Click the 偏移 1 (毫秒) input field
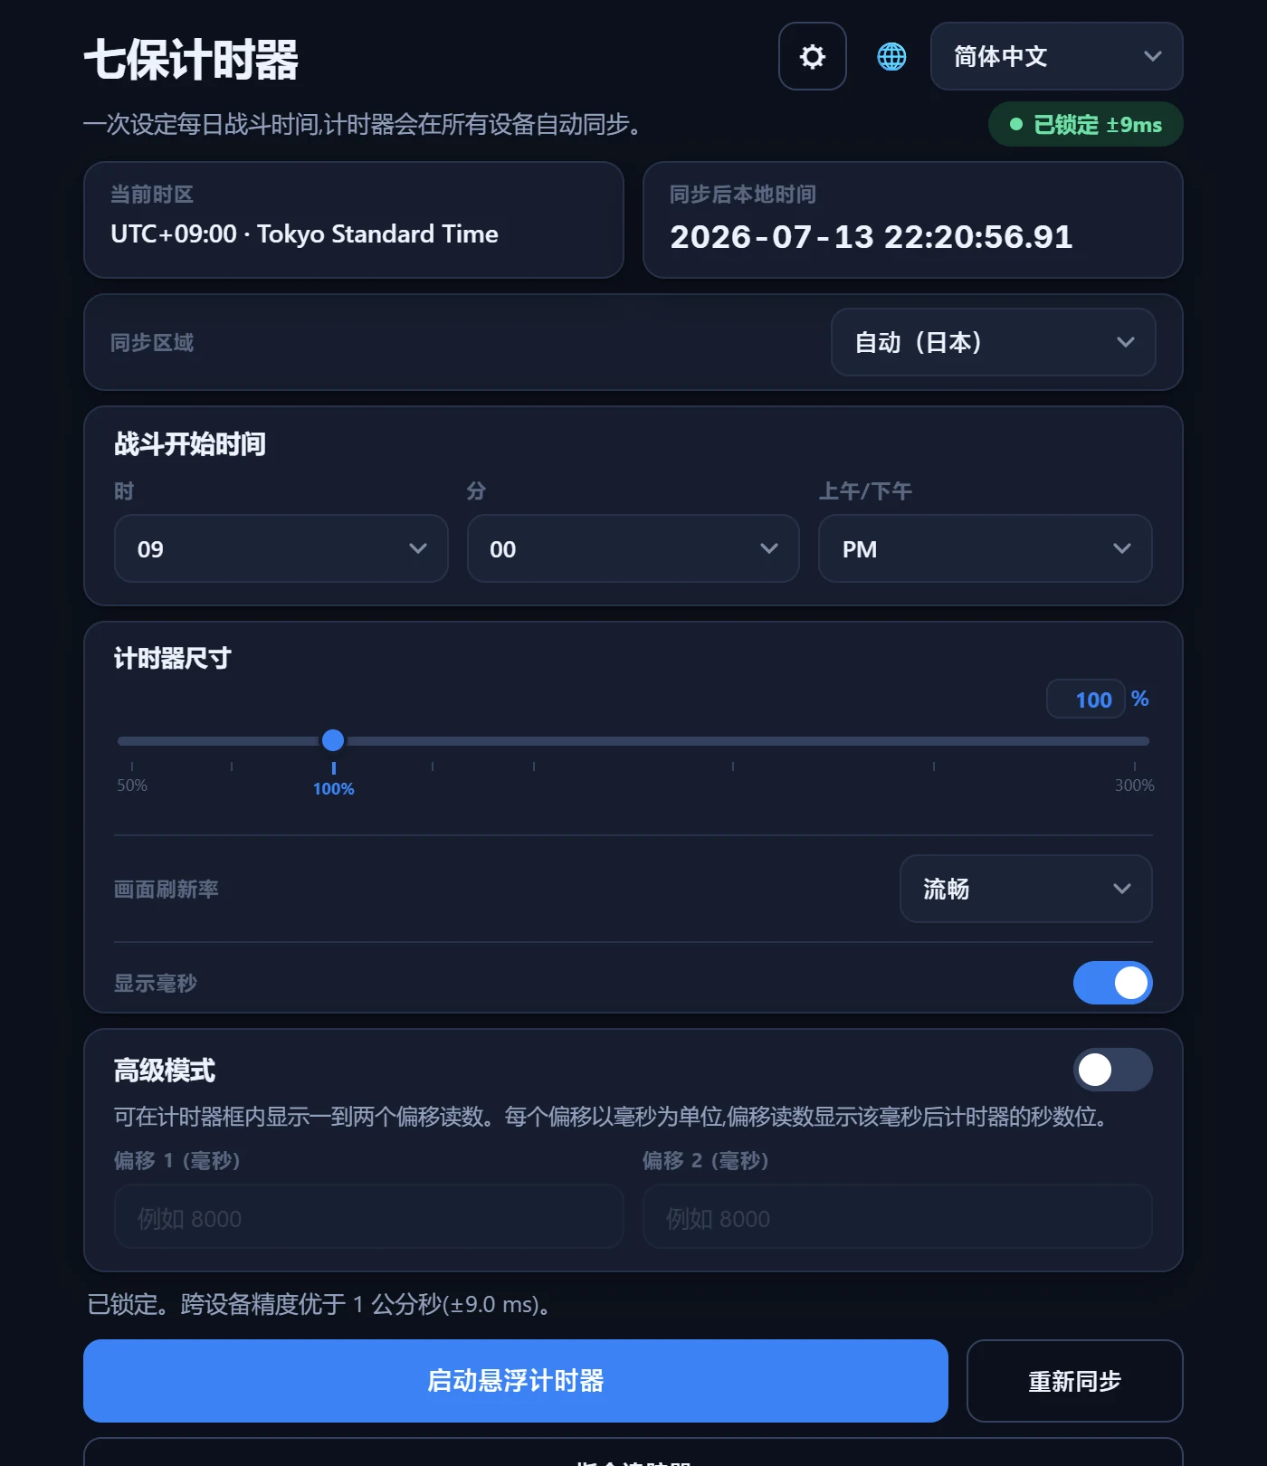Image resolution: width=1267 pixels, height=1466 pixels. [368, 1217]
